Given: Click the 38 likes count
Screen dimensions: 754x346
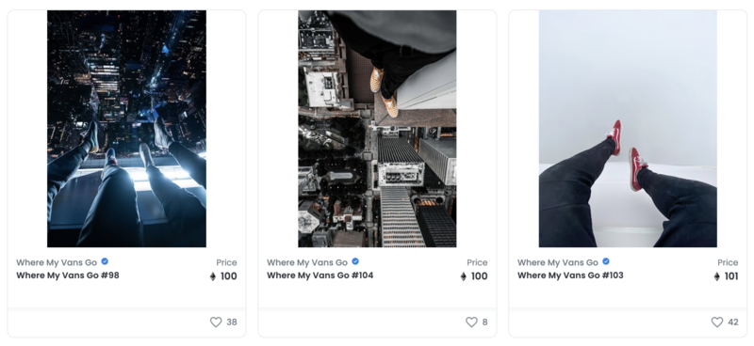Looking at the screenshot, I should click(232, 322).
